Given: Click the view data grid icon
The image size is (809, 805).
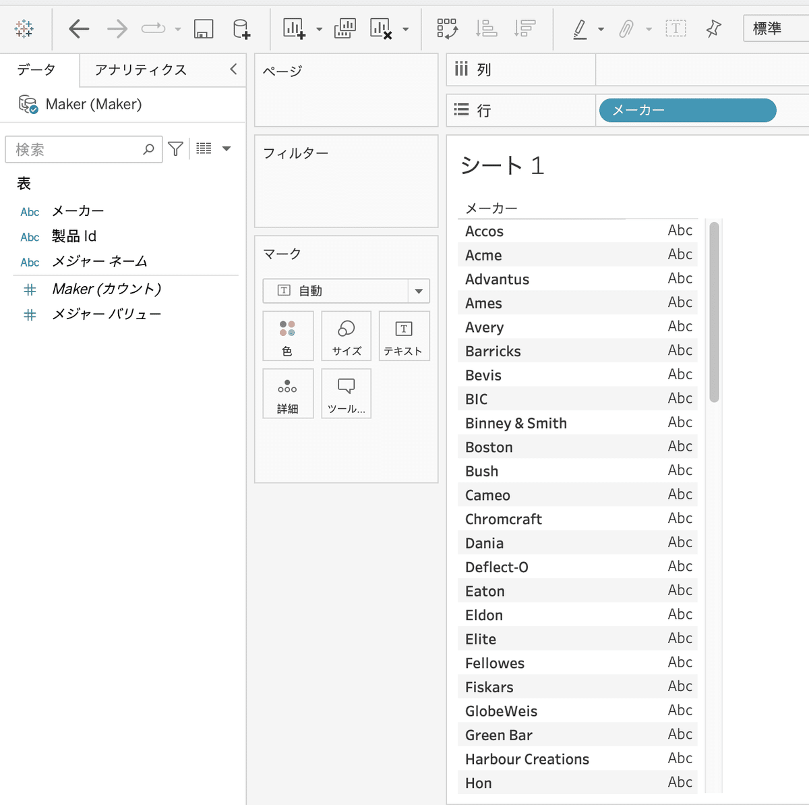Looking at the screenshot, I should point(204,148).
